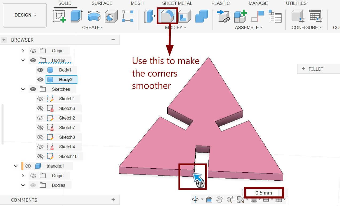Select the Zoom magnifier tool
The image size is (340, 206).
[x=230, y=199]
